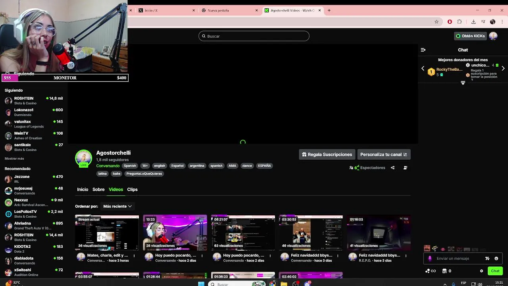
Task: Go to previous top donors page
Action: [x=423, y=68]
